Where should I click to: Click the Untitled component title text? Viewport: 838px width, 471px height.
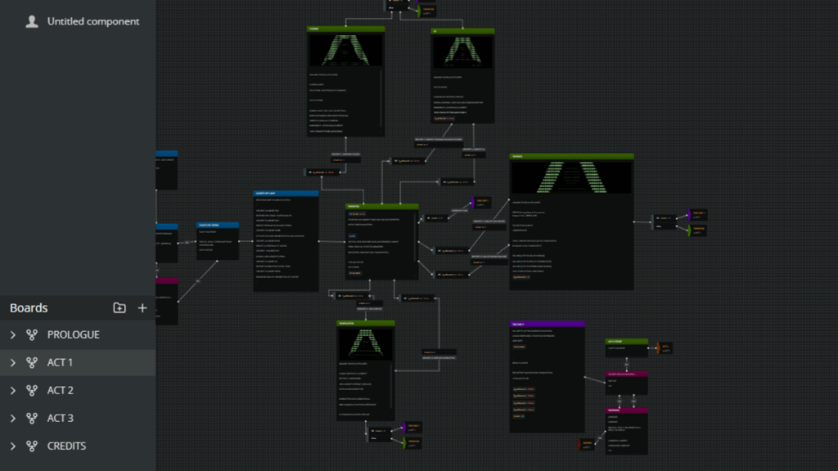93,22
